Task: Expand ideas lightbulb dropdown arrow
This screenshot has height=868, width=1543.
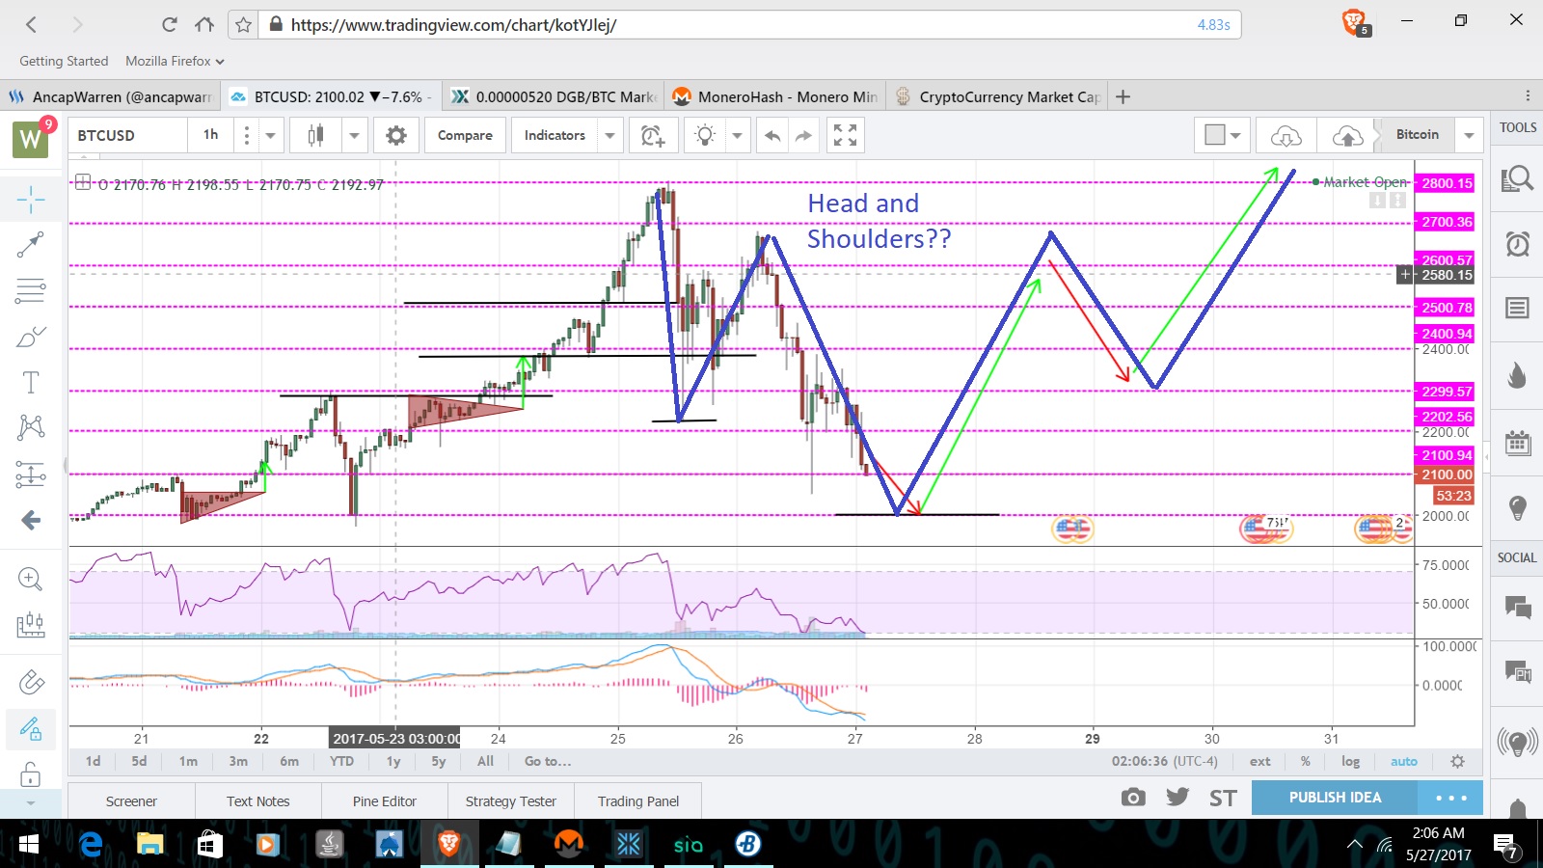Action: [737, 136]
